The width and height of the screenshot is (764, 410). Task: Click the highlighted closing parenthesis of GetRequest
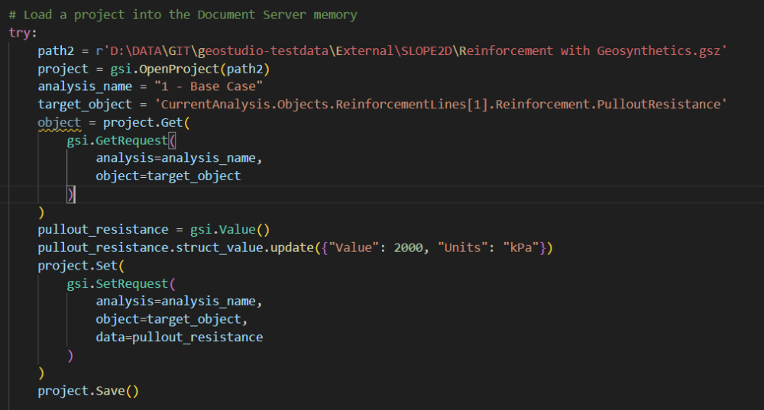point(71,194)
